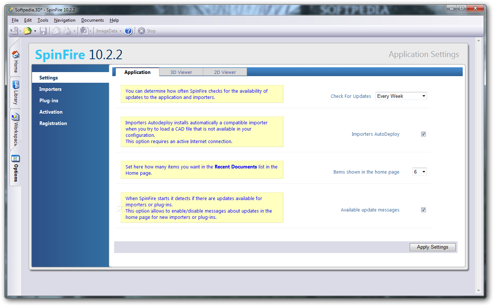Click the Recent Documents bold text
Image resolution: width=494 pixels, height=306 pixels.
236,167
